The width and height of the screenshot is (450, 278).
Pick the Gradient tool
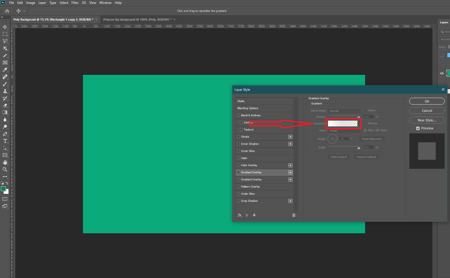pos(5,112)
